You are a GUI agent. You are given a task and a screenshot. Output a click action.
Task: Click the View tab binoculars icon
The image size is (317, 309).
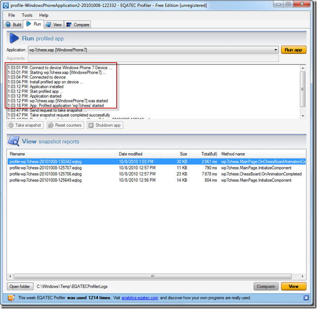[48, 24]
